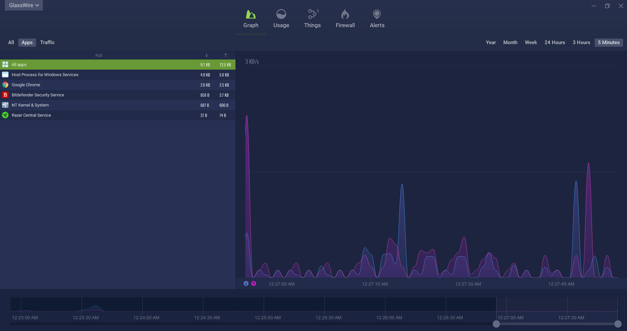Click the left timeline range slider handle
627x331 pixels.
coord(496,324)
